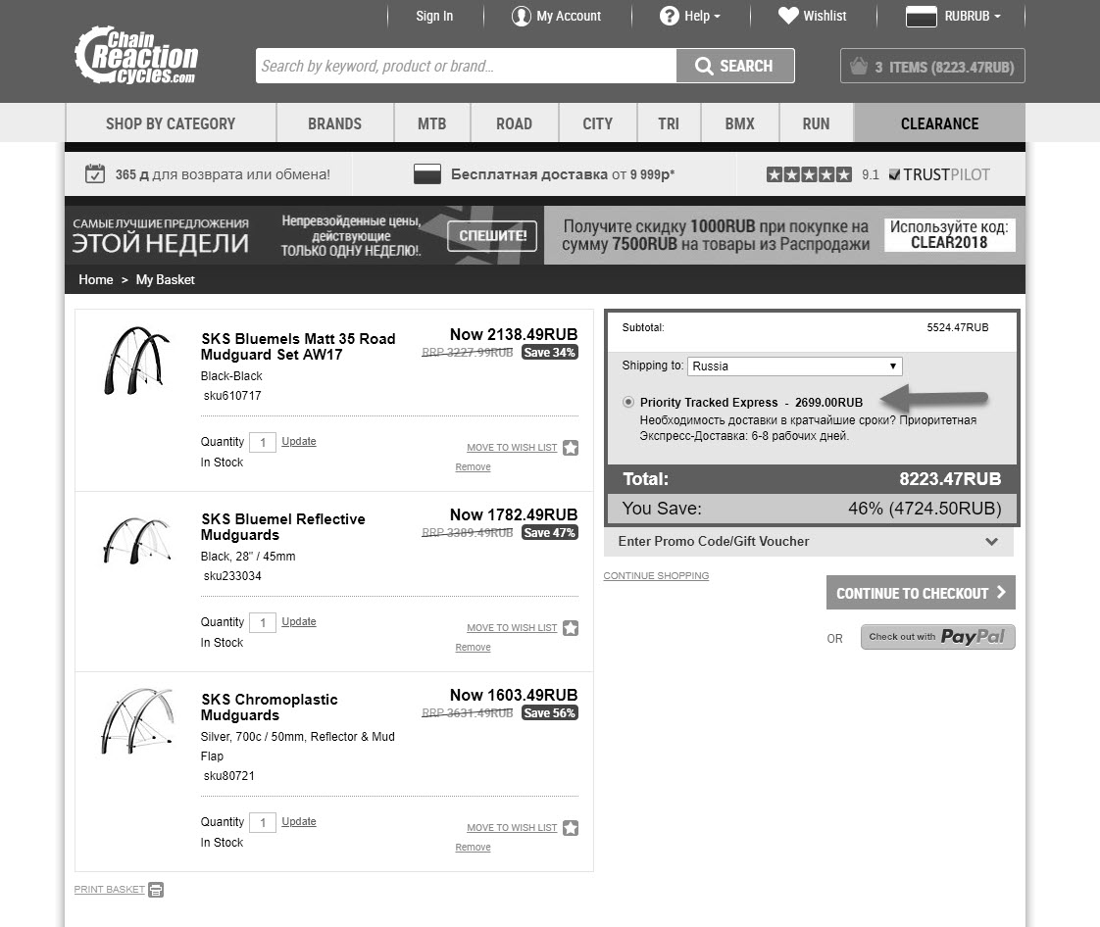The width and height of the screenshot is (1100, 927).
Task: Click SKS Chromoplastic Mudguards product thumbnail
Action: [x=137, y=721]
